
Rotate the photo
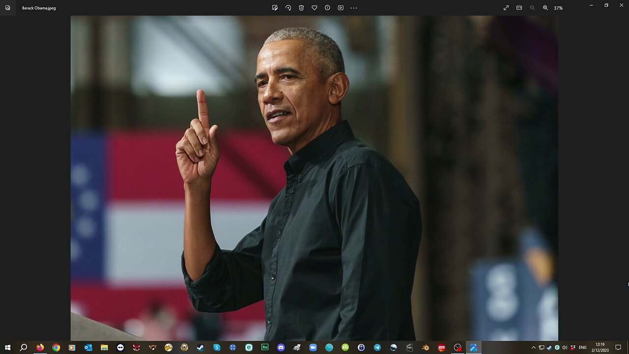[288, 8]
